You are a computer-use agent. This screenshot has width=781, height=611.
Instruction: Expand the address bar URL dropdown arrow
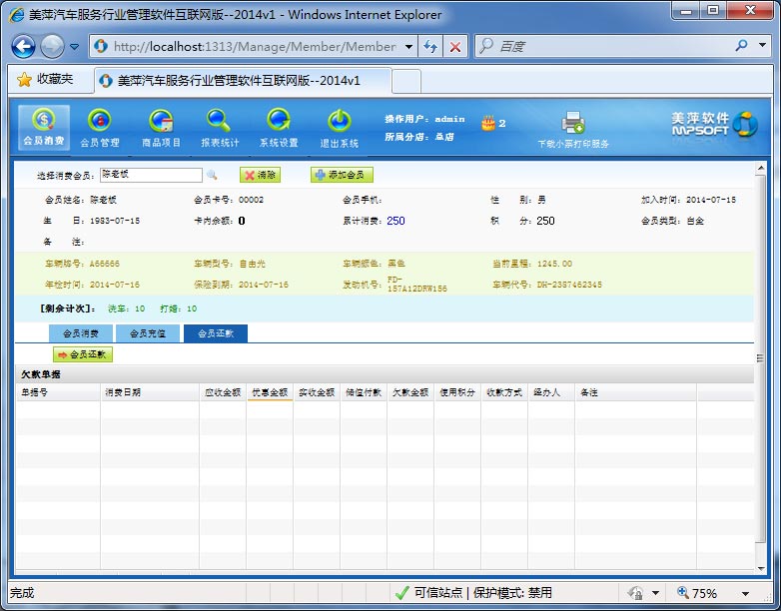[408, 47]
